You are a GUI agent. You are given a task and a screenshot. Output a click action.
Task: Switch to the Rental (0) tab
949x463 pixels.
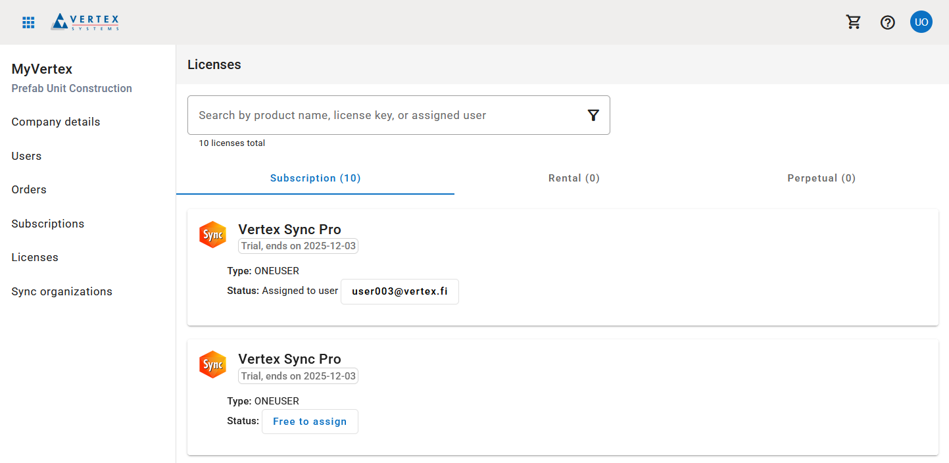click(x=573, y=178)
